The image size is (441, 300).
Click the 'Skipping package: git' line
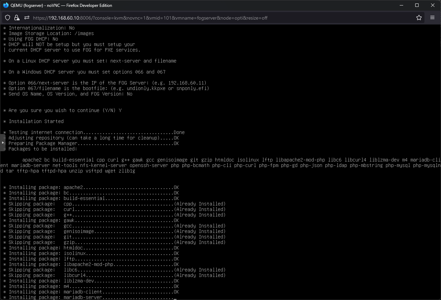(x=115, y=237)
